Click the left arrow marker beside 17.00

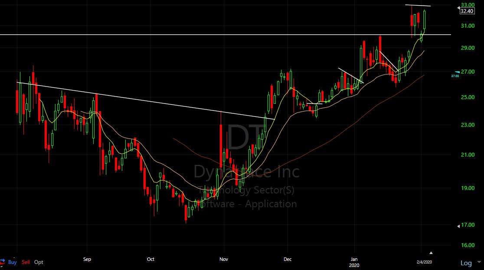tap(458, 226)
